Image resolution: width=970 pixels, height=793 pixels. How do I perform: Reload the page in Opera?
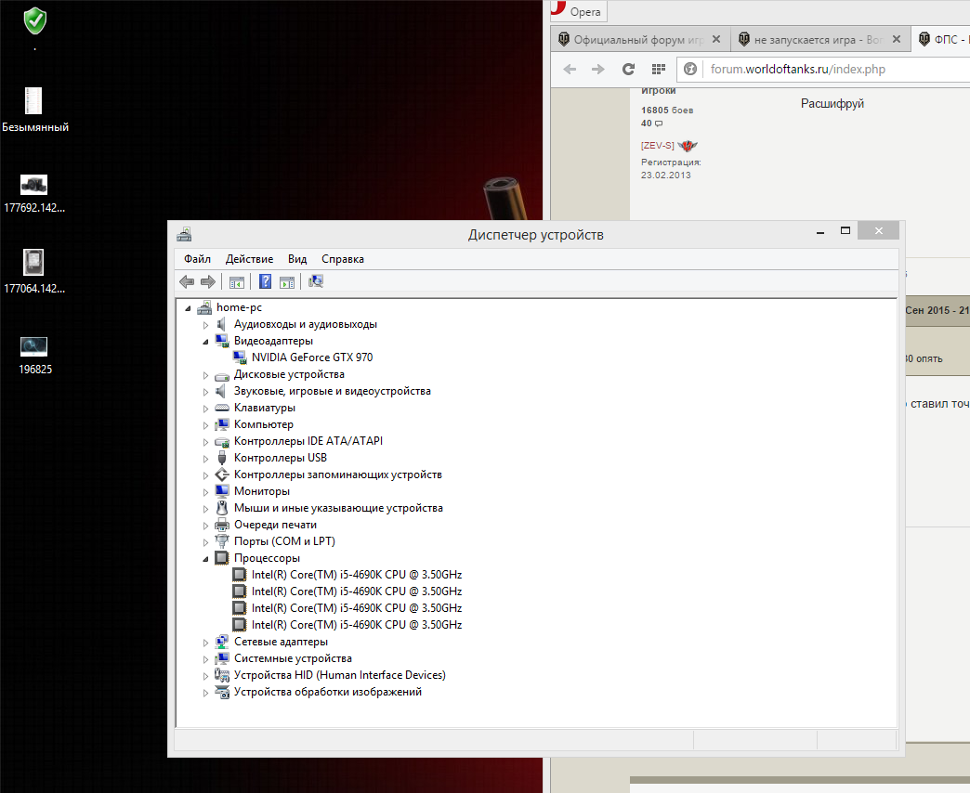[x=628, y=70]
